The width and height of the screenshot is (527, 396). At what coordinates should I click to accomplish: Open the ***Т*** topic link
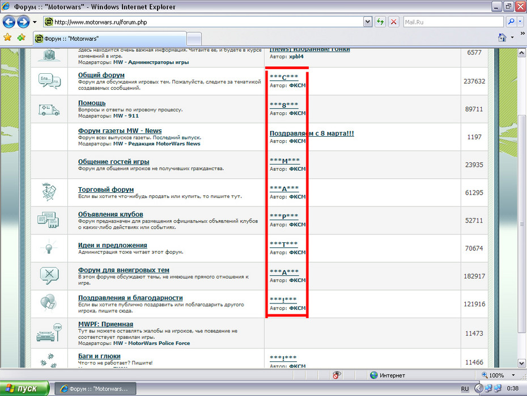pos(283,245)
